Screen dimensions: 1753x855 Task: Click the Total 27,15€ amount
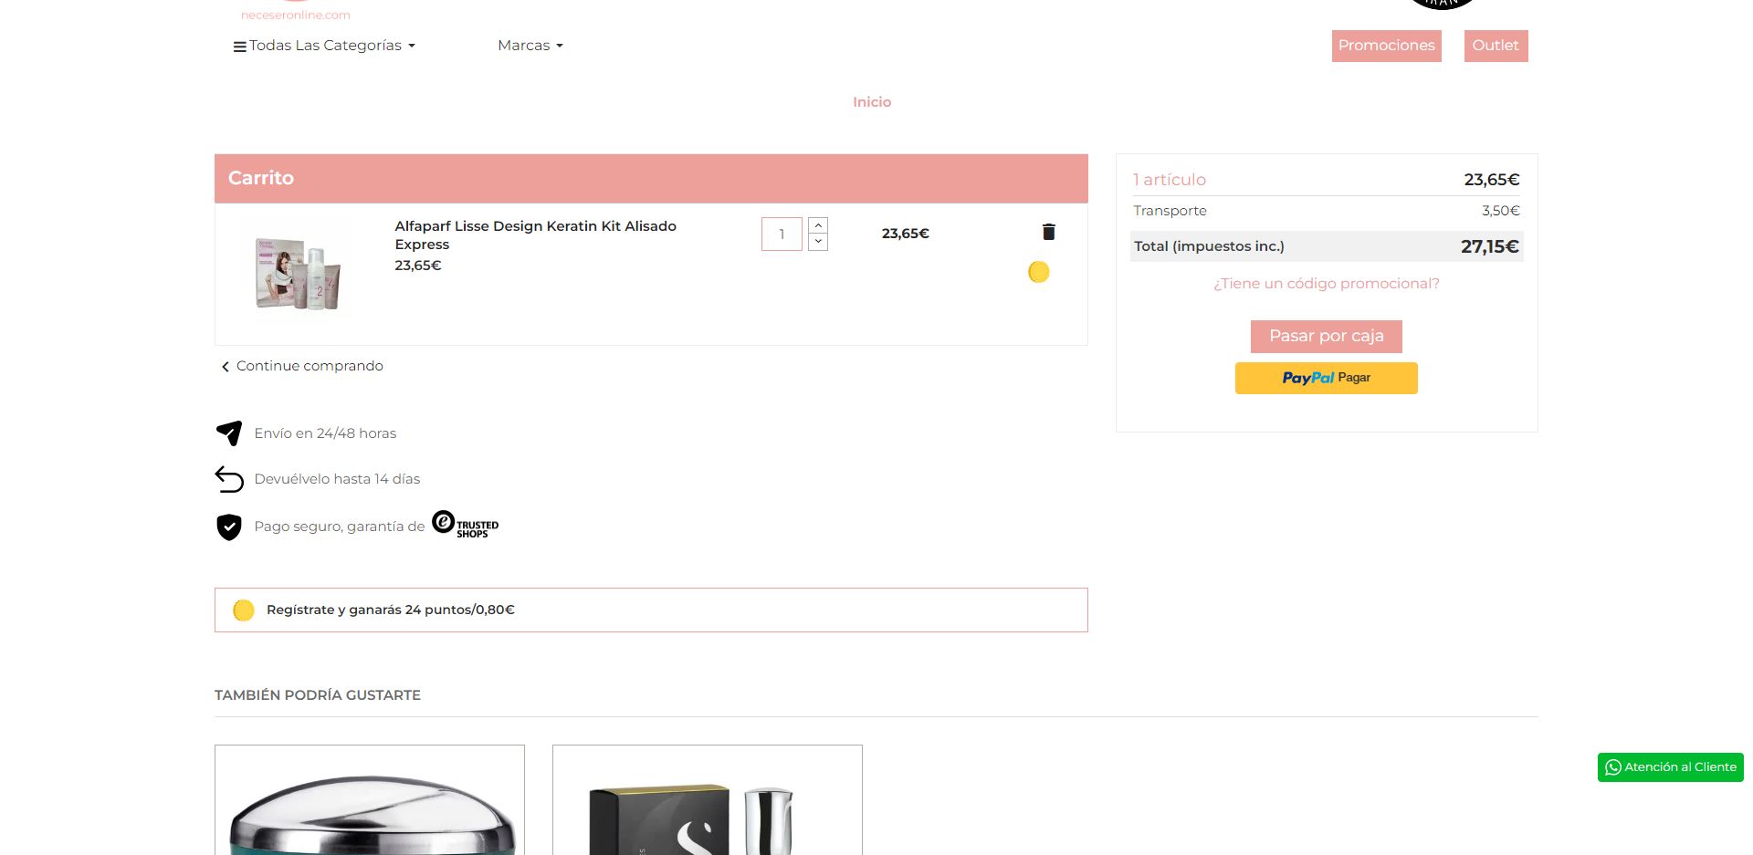(1489, 246)
